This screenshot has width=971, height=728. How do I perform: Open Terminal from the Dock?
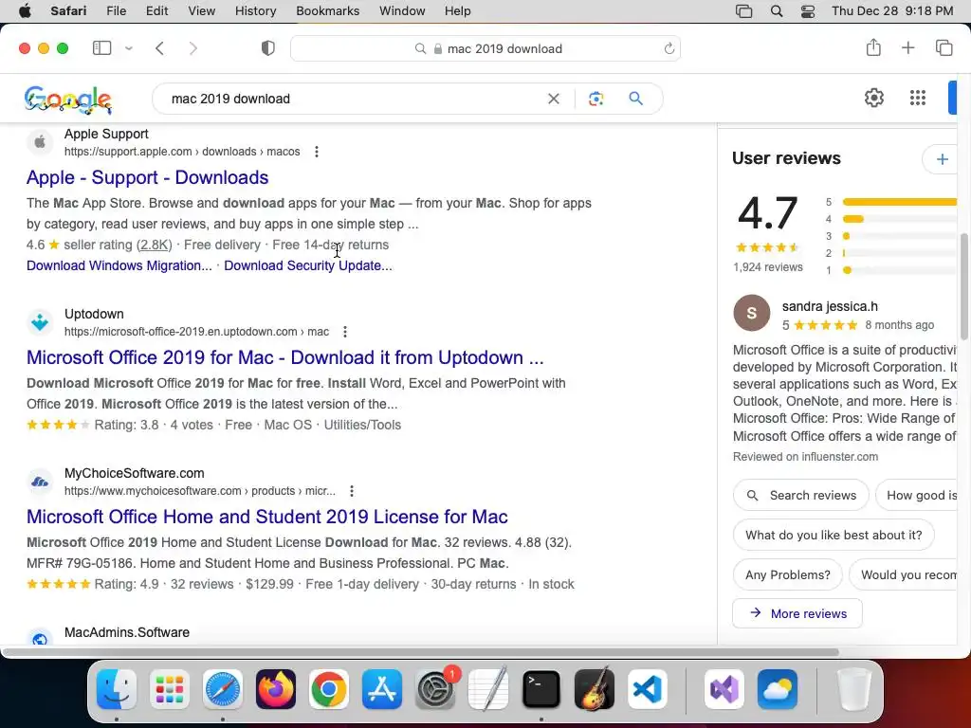(x=541, y=689)
